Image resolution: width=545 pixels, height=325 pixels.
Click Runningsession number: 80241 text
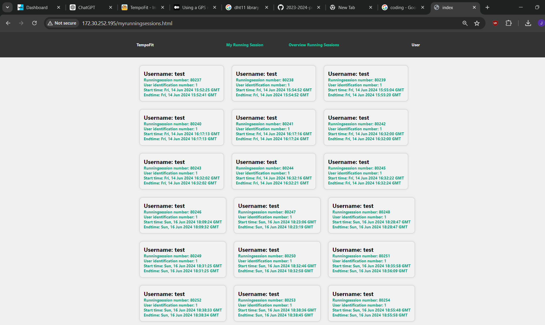(265, 124)
